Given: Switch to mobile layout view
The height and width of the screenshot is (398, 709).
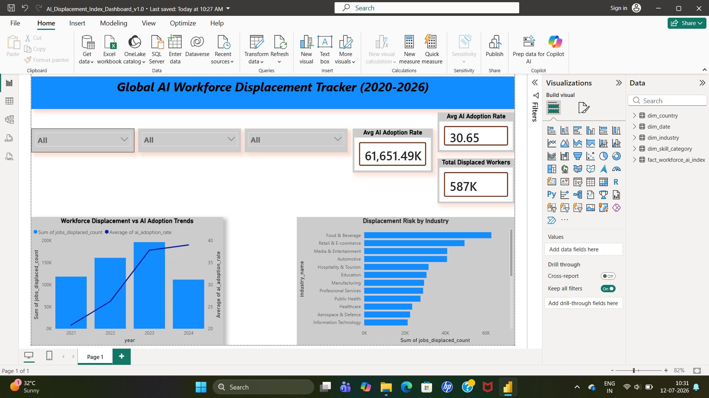Looking at the screenshot, I should coord(49,356).
